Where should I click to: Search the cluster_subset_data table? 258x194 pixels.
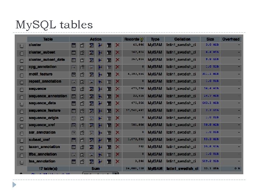[x=91, y=60]
